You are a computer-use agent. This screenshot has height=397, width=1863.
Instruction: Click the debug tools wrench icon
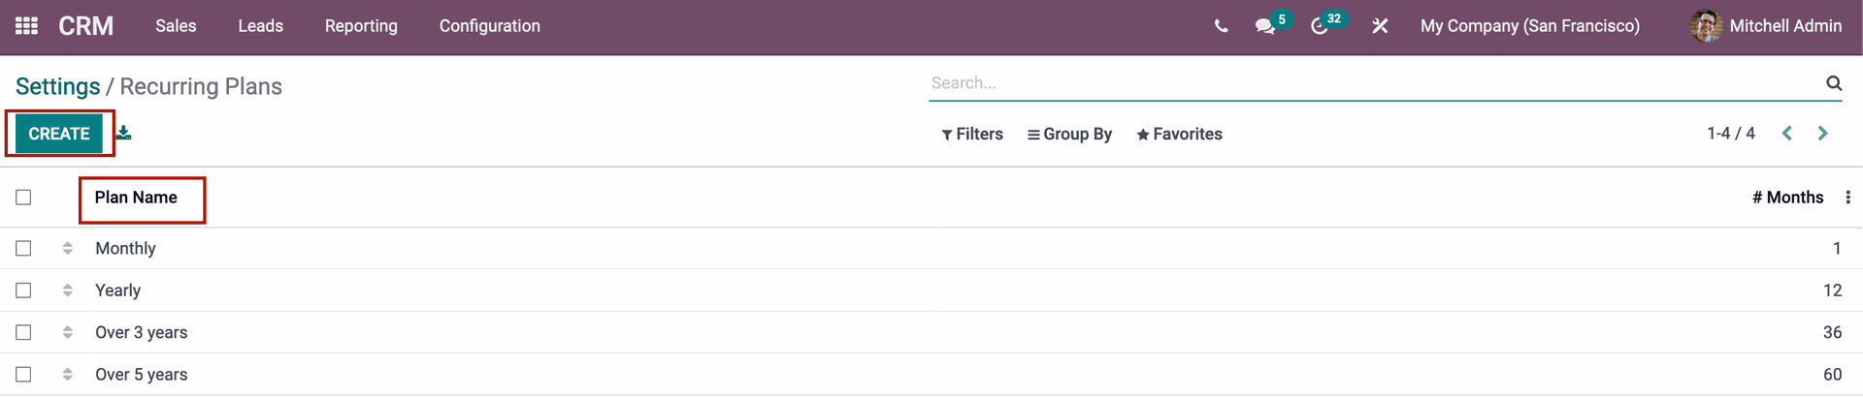[1380, 26]
